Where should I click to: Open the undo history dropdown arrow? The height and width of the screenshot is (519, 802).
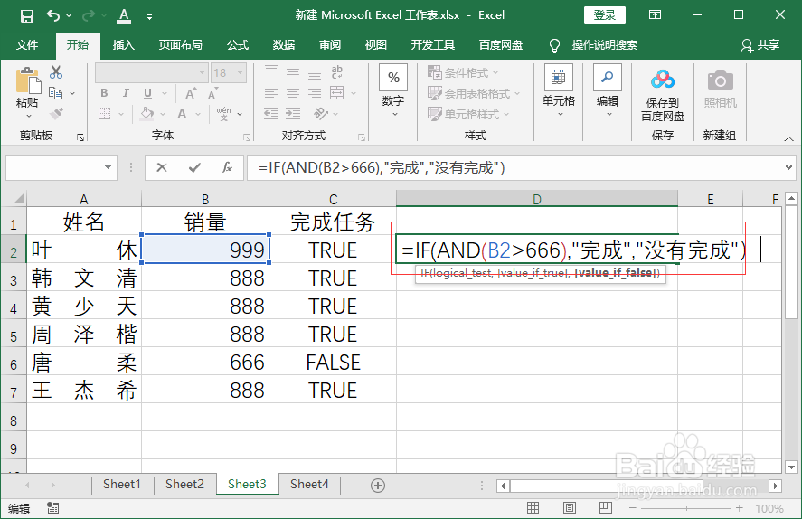click(69, 16)
